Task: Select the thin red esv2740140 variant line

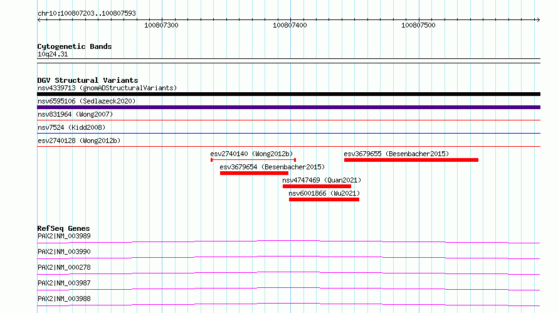Action: [253, 160]
